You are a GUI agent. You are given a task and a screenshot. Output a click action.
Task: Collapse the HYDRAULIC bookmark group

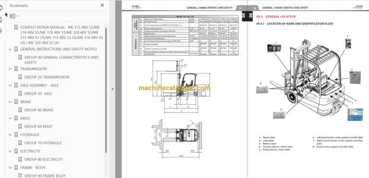[10, 135]
